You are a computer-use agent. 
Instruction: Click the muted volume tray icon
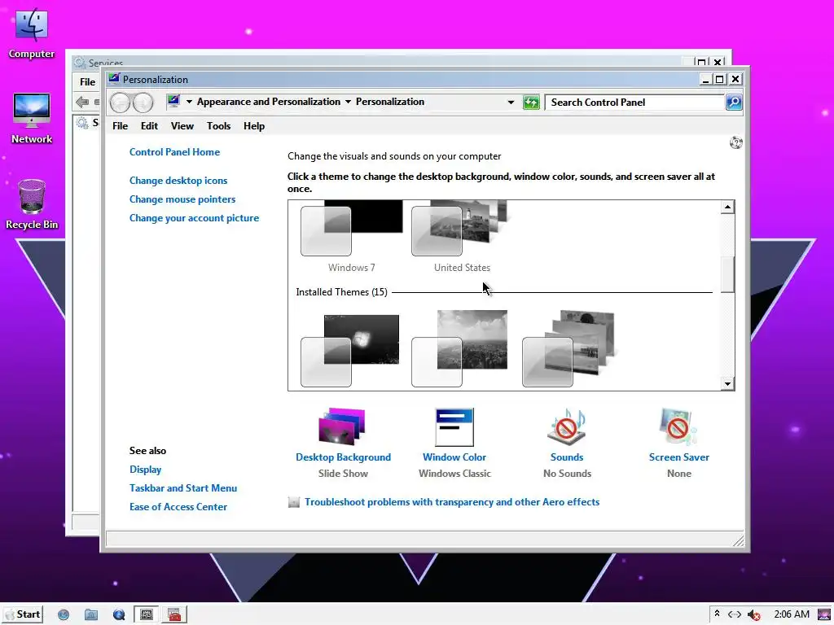coord(753,615)
